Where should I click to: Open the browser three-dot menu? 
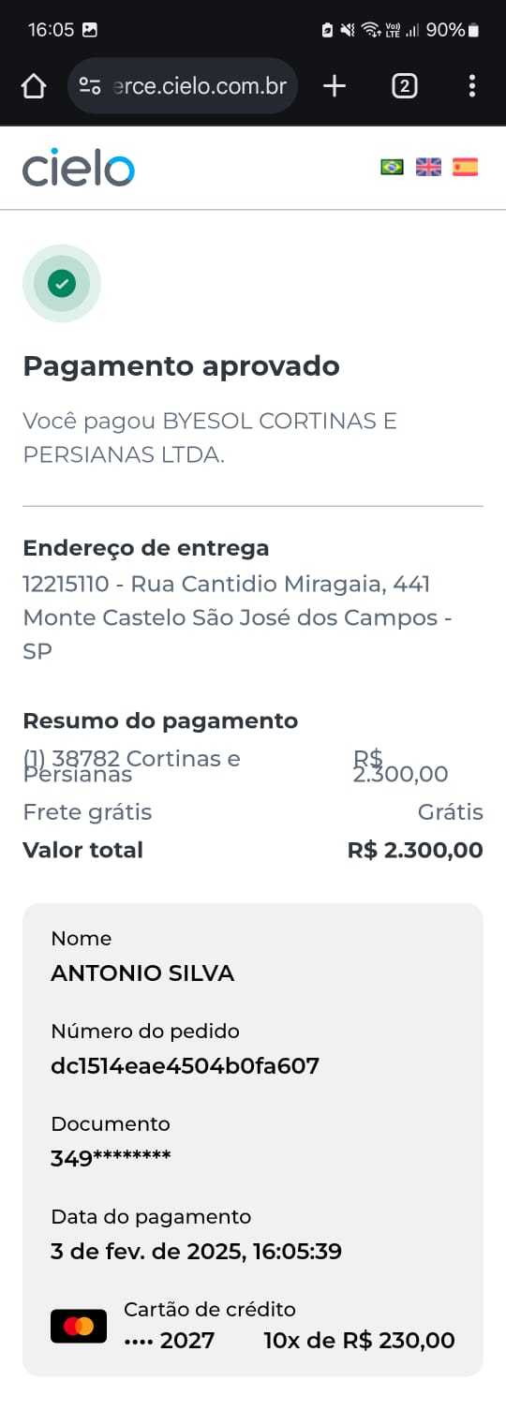pyautogui.click(x=472, y=86)
